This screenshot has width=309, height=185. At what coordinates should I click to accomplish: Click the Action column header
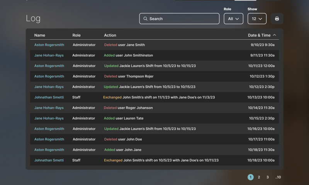110,35
